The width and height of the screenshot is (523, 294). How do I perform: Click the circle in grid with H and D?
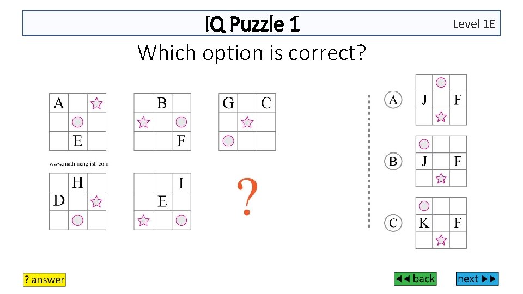pyautogui.click(x=77, y=220)
